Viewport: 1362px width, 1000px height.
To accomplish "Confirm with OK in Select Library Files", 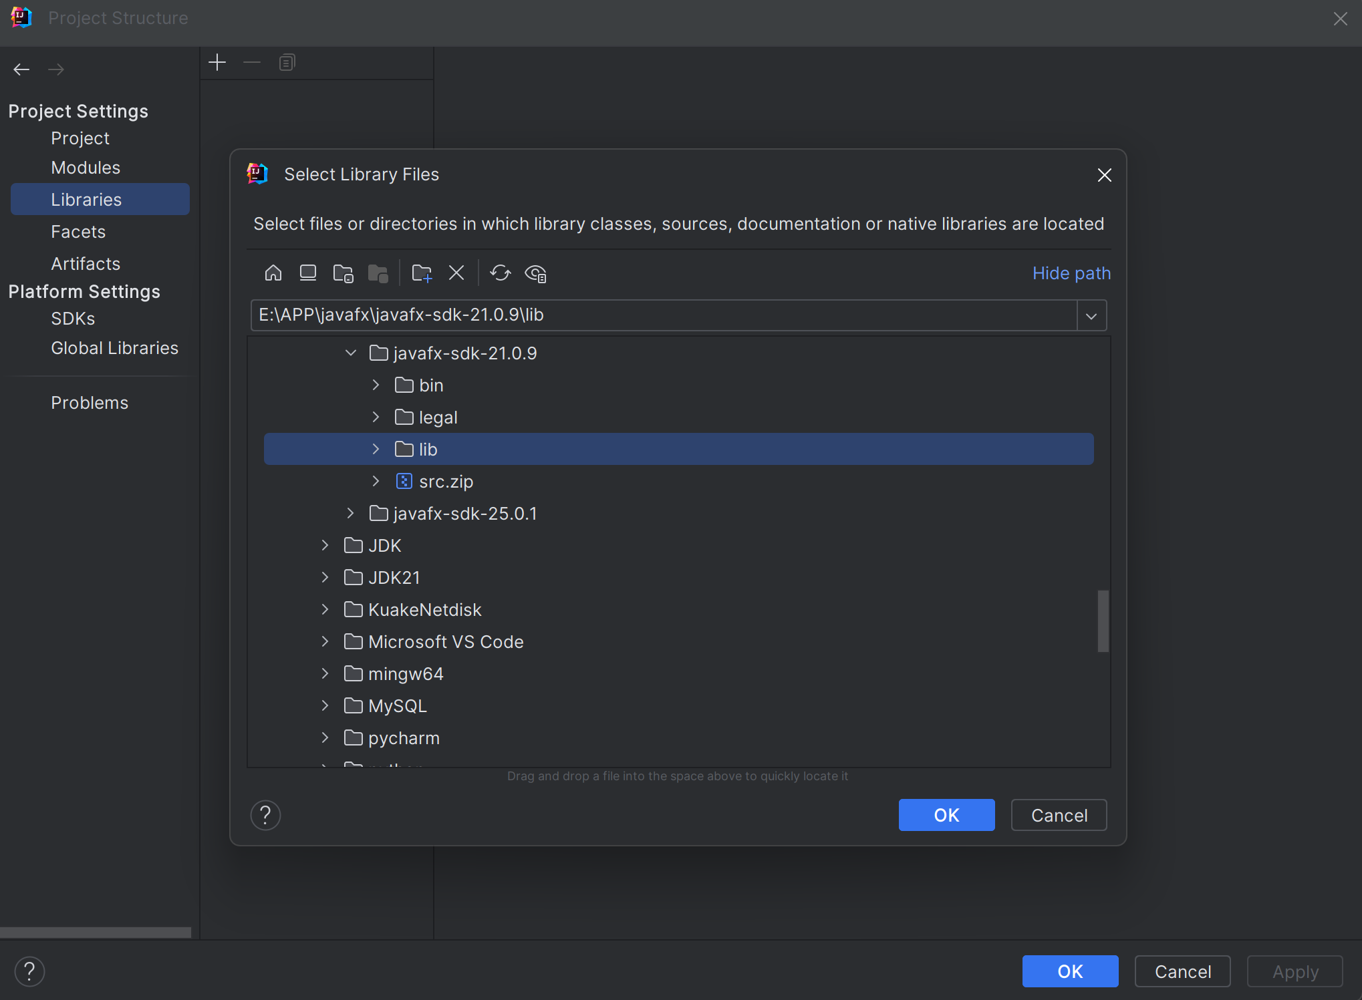I will (x=946, y=815).
